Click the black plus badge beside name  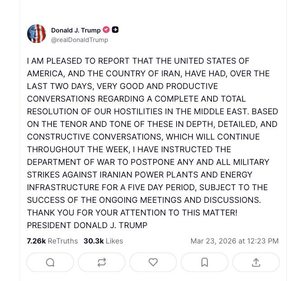[115, 30]
